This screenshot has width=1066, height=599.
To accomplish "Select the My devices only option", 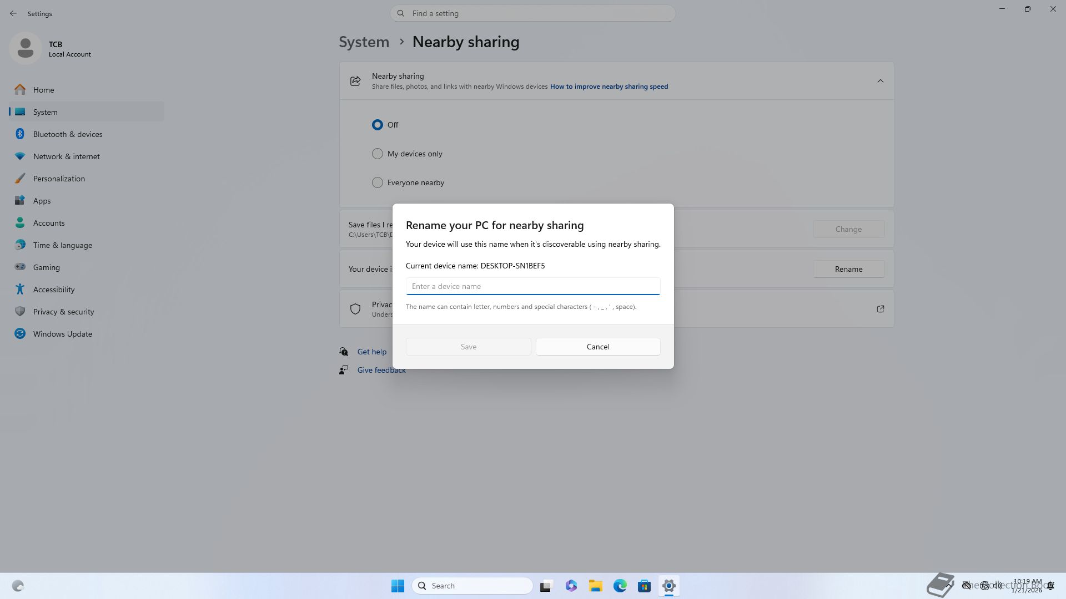I will pos(378,154).
